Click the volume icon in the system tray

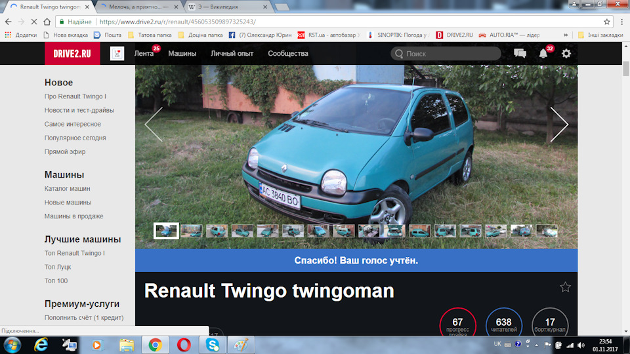tap(581, 345)
